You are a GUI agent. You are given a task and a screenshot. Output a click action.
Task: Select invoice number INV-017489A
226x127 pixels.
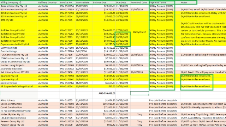(x=67, y=107)
